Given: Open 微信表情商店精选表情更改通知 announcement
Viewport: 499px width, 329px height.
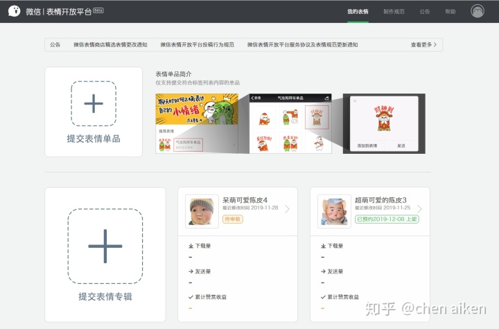Looking at the screenshot, I should tap(110, 44).
